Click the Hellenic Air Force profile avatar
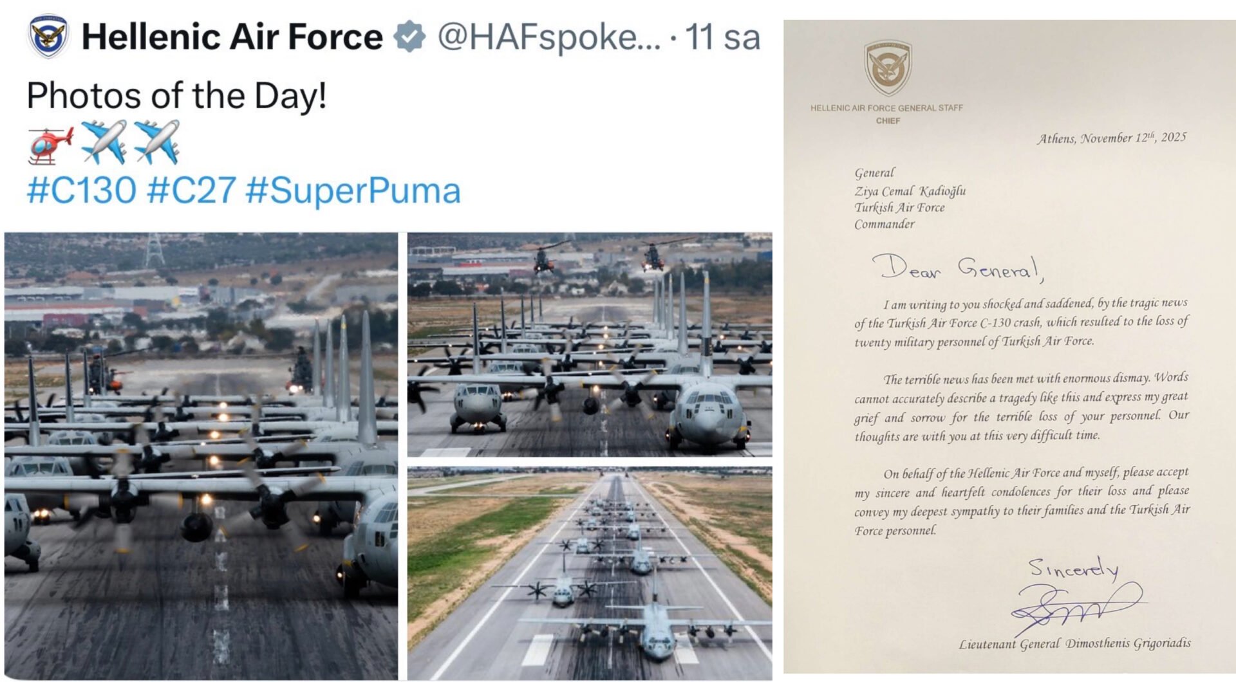Screen dimensions: 1236x682 (x=48, y=37)
